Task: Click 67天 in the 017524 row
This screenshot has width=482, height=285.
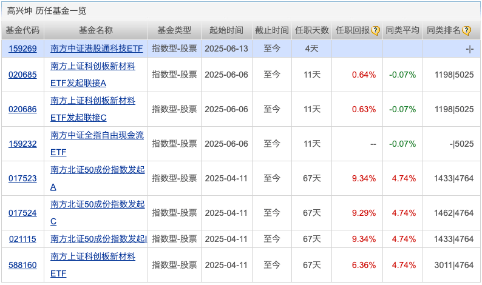Action: tap(311, 213)
